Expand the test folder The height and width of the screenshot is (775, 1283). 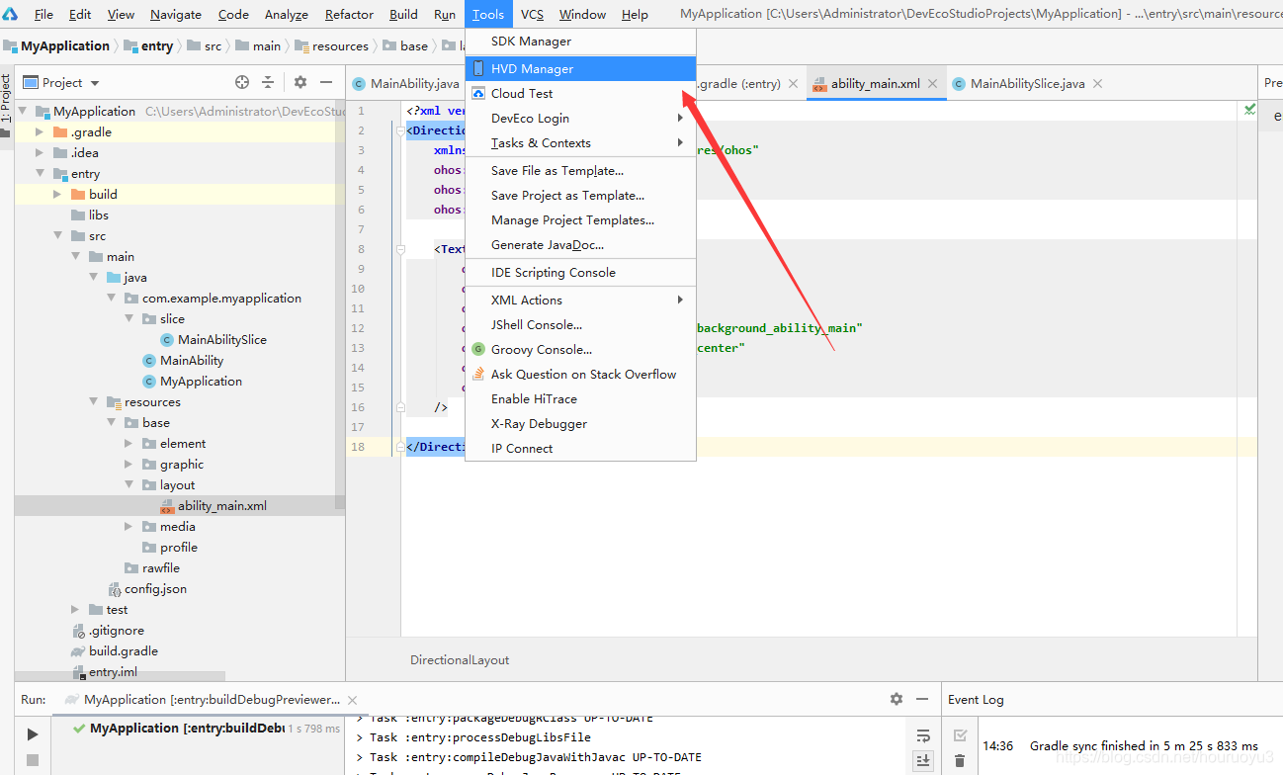click(75, 609)
